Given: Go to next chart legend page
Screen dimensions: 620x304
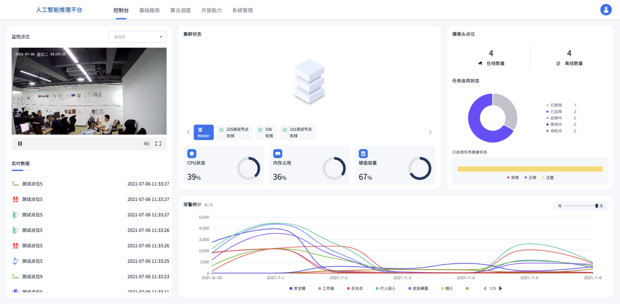Looking at the screenshot, I should [500, 288].
